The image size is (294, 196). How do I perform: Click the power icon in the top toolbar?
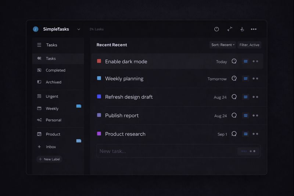[216, 29]
